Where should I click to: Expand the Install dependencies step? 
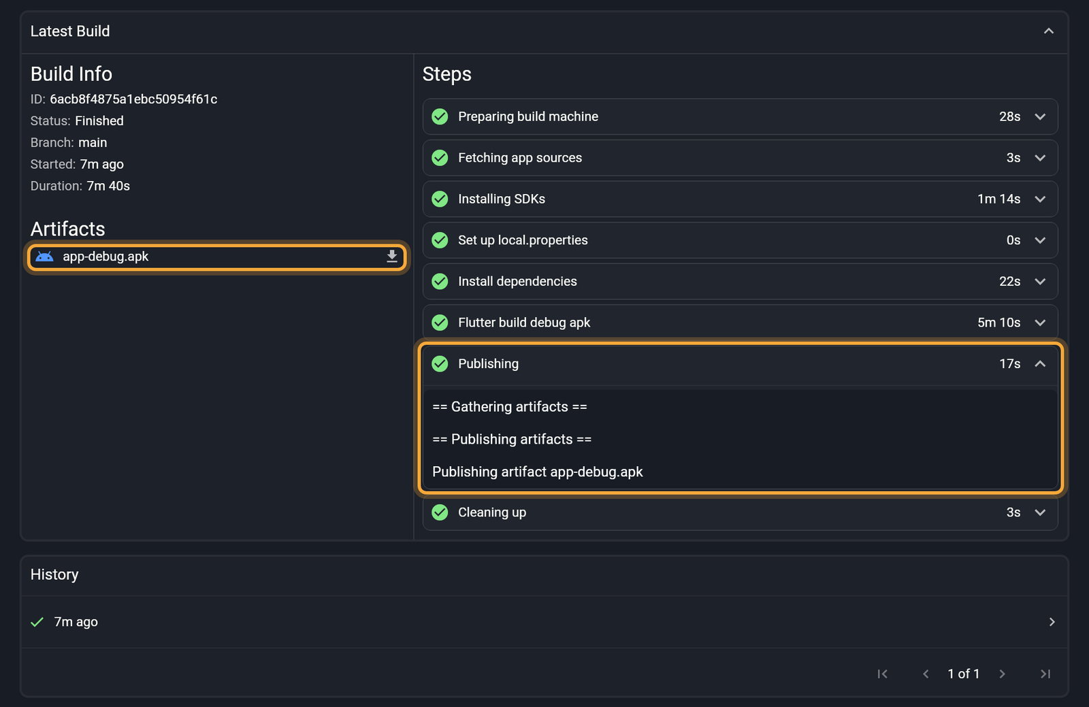pos(1040,281)
